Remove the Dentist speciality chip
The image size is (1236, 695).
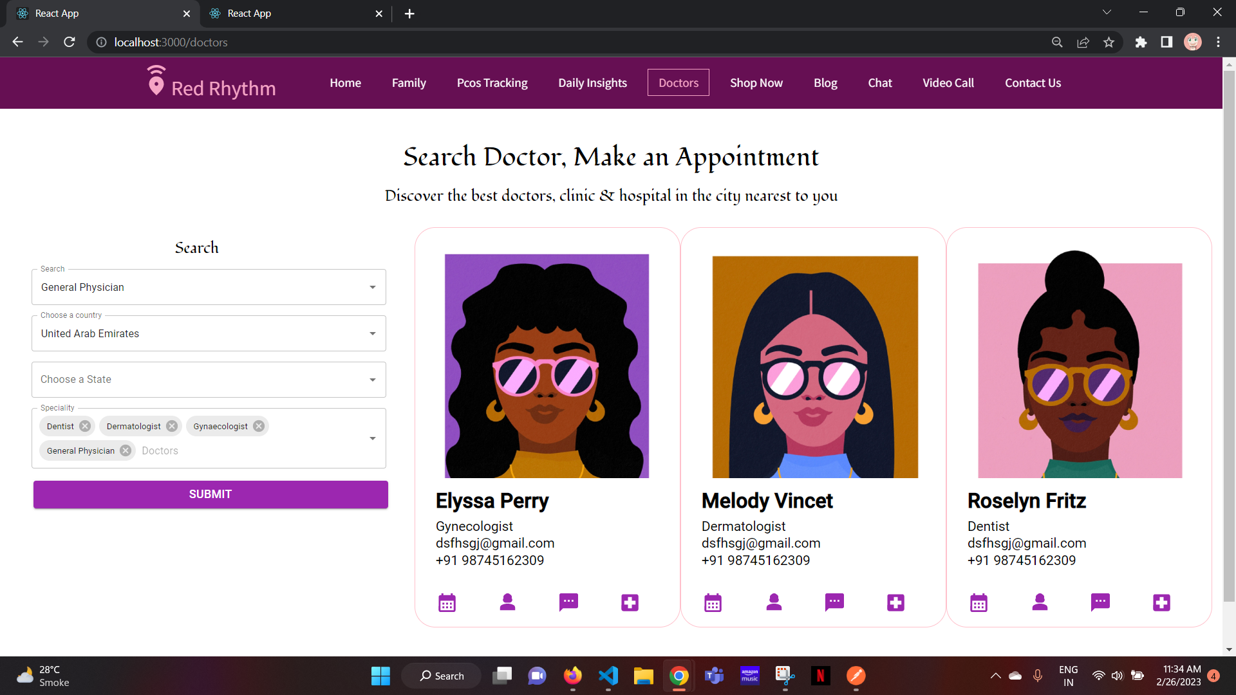point(85,426)
